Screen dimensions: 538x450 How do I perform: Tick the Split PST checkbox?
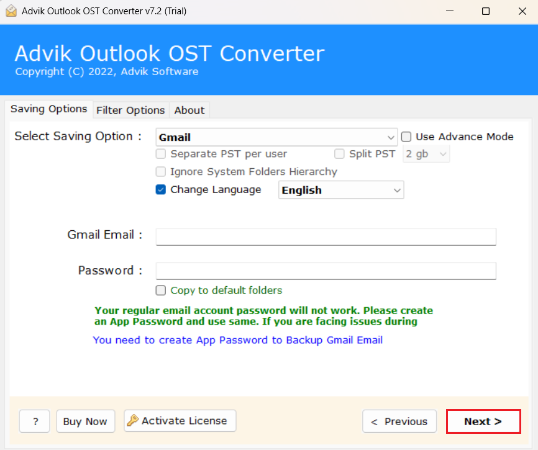pyautogui.click(x=339, y=154)
